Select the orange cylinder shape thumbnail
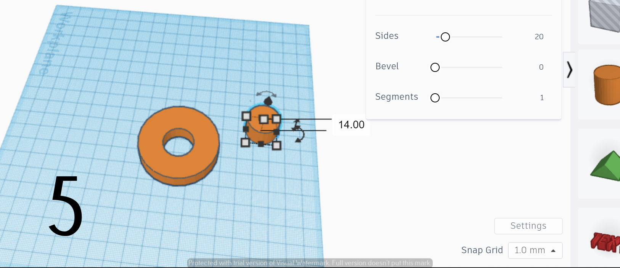Screen dimensions: 620x268 (x=607, y=85)
